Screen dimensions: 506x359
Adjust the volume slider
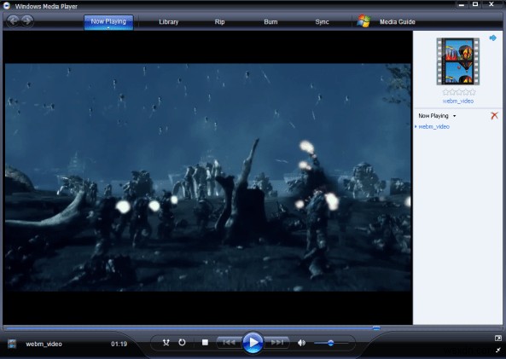point(331,343)
